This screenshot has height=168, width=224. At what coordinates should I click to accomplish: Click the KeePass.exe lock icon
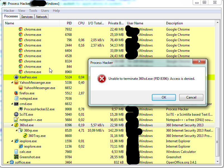16,77
